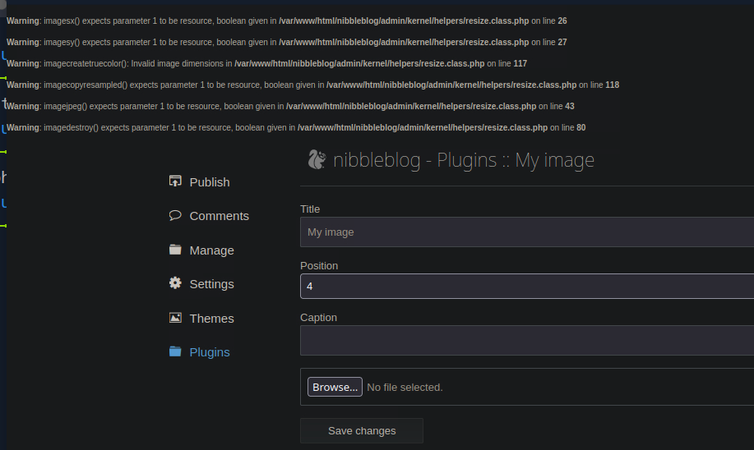Image resolution: width=754 pixels, height=450 pixels.
Task: Open the Comments section
Action: pyautogui.click(x=220, y=216)
